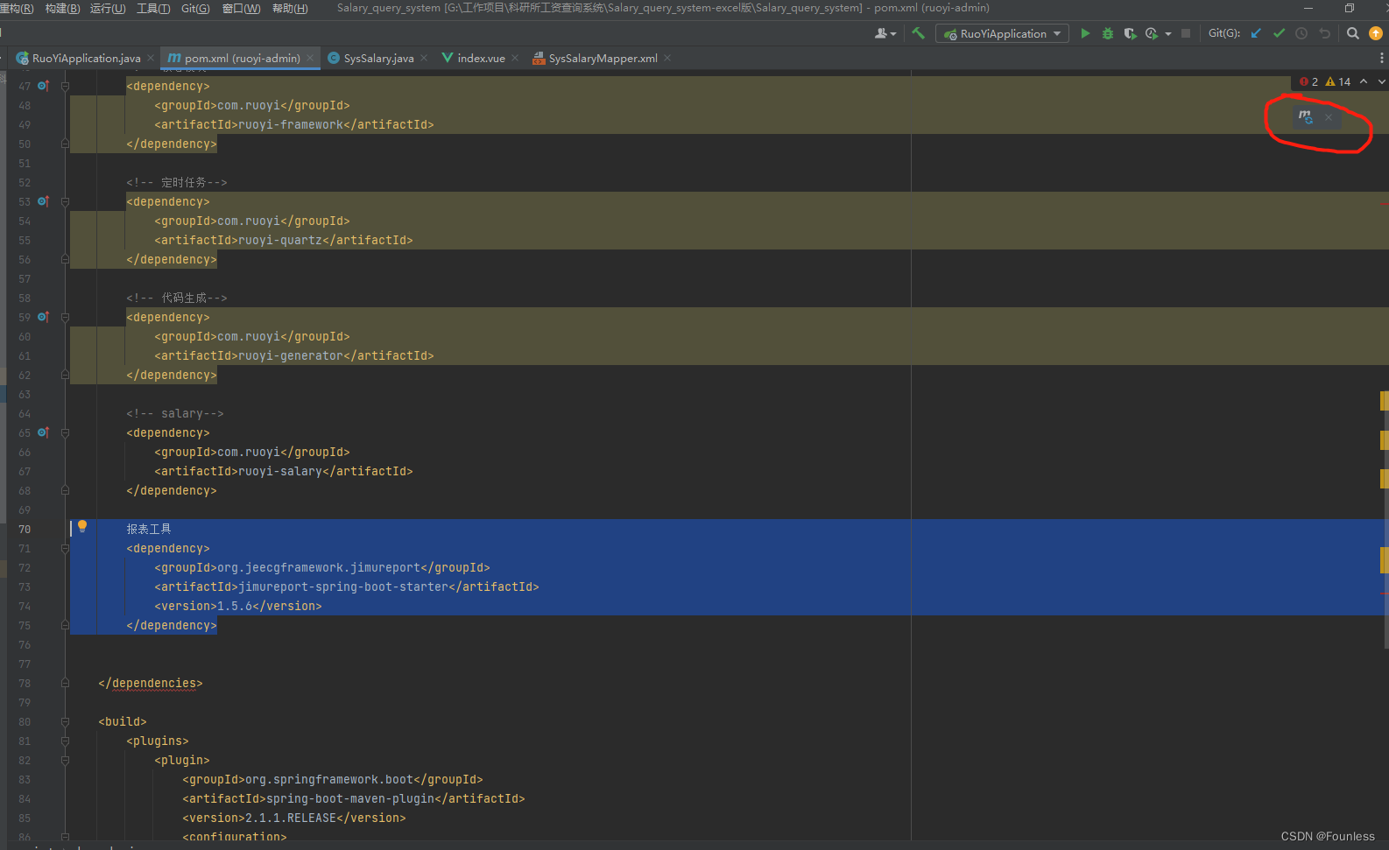Close the pom.xml (ruoyi-admin) tab
1389x850 pixels.
point(310,58)
